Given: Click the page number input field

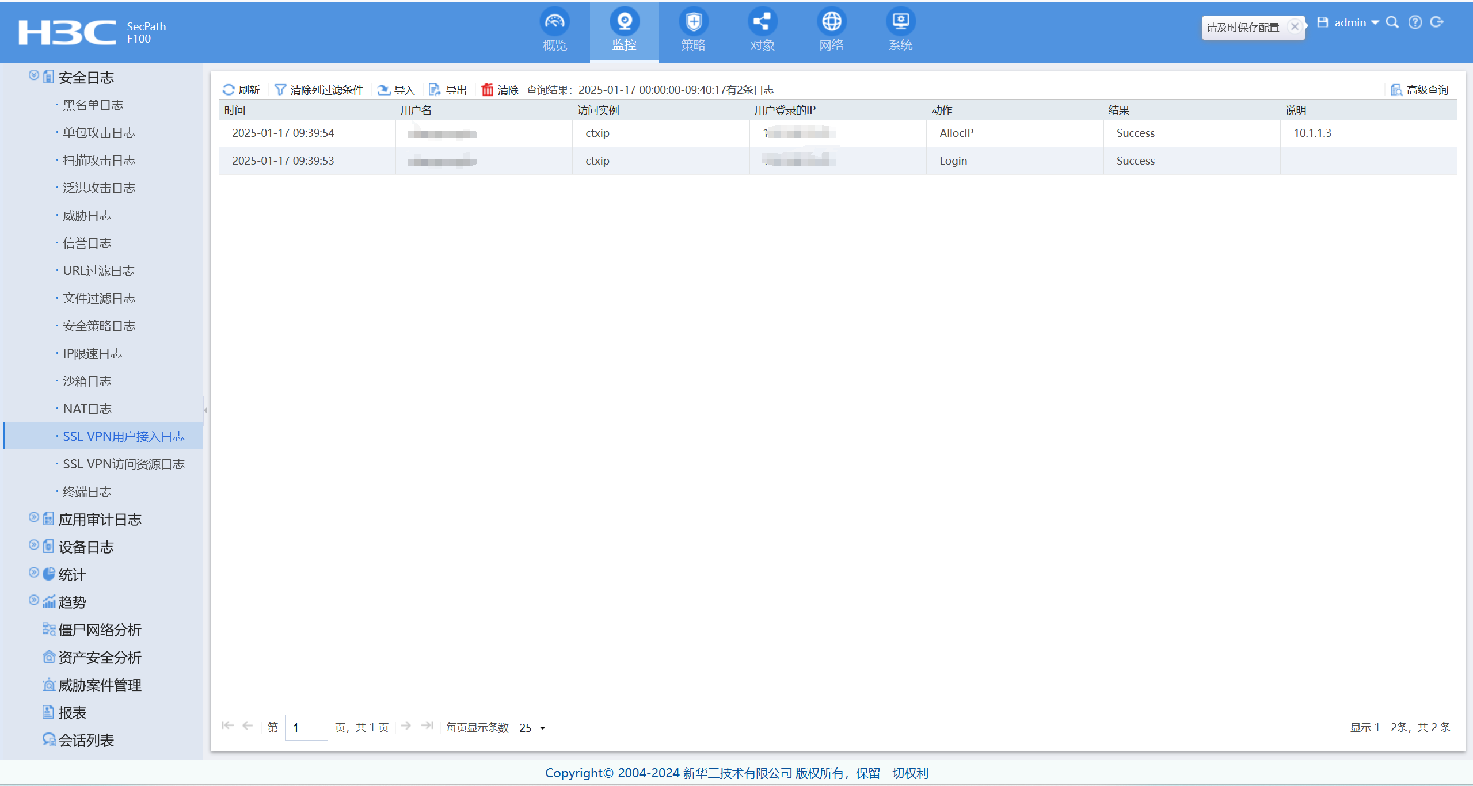Looking at the screenshot, I should [306, 728].
